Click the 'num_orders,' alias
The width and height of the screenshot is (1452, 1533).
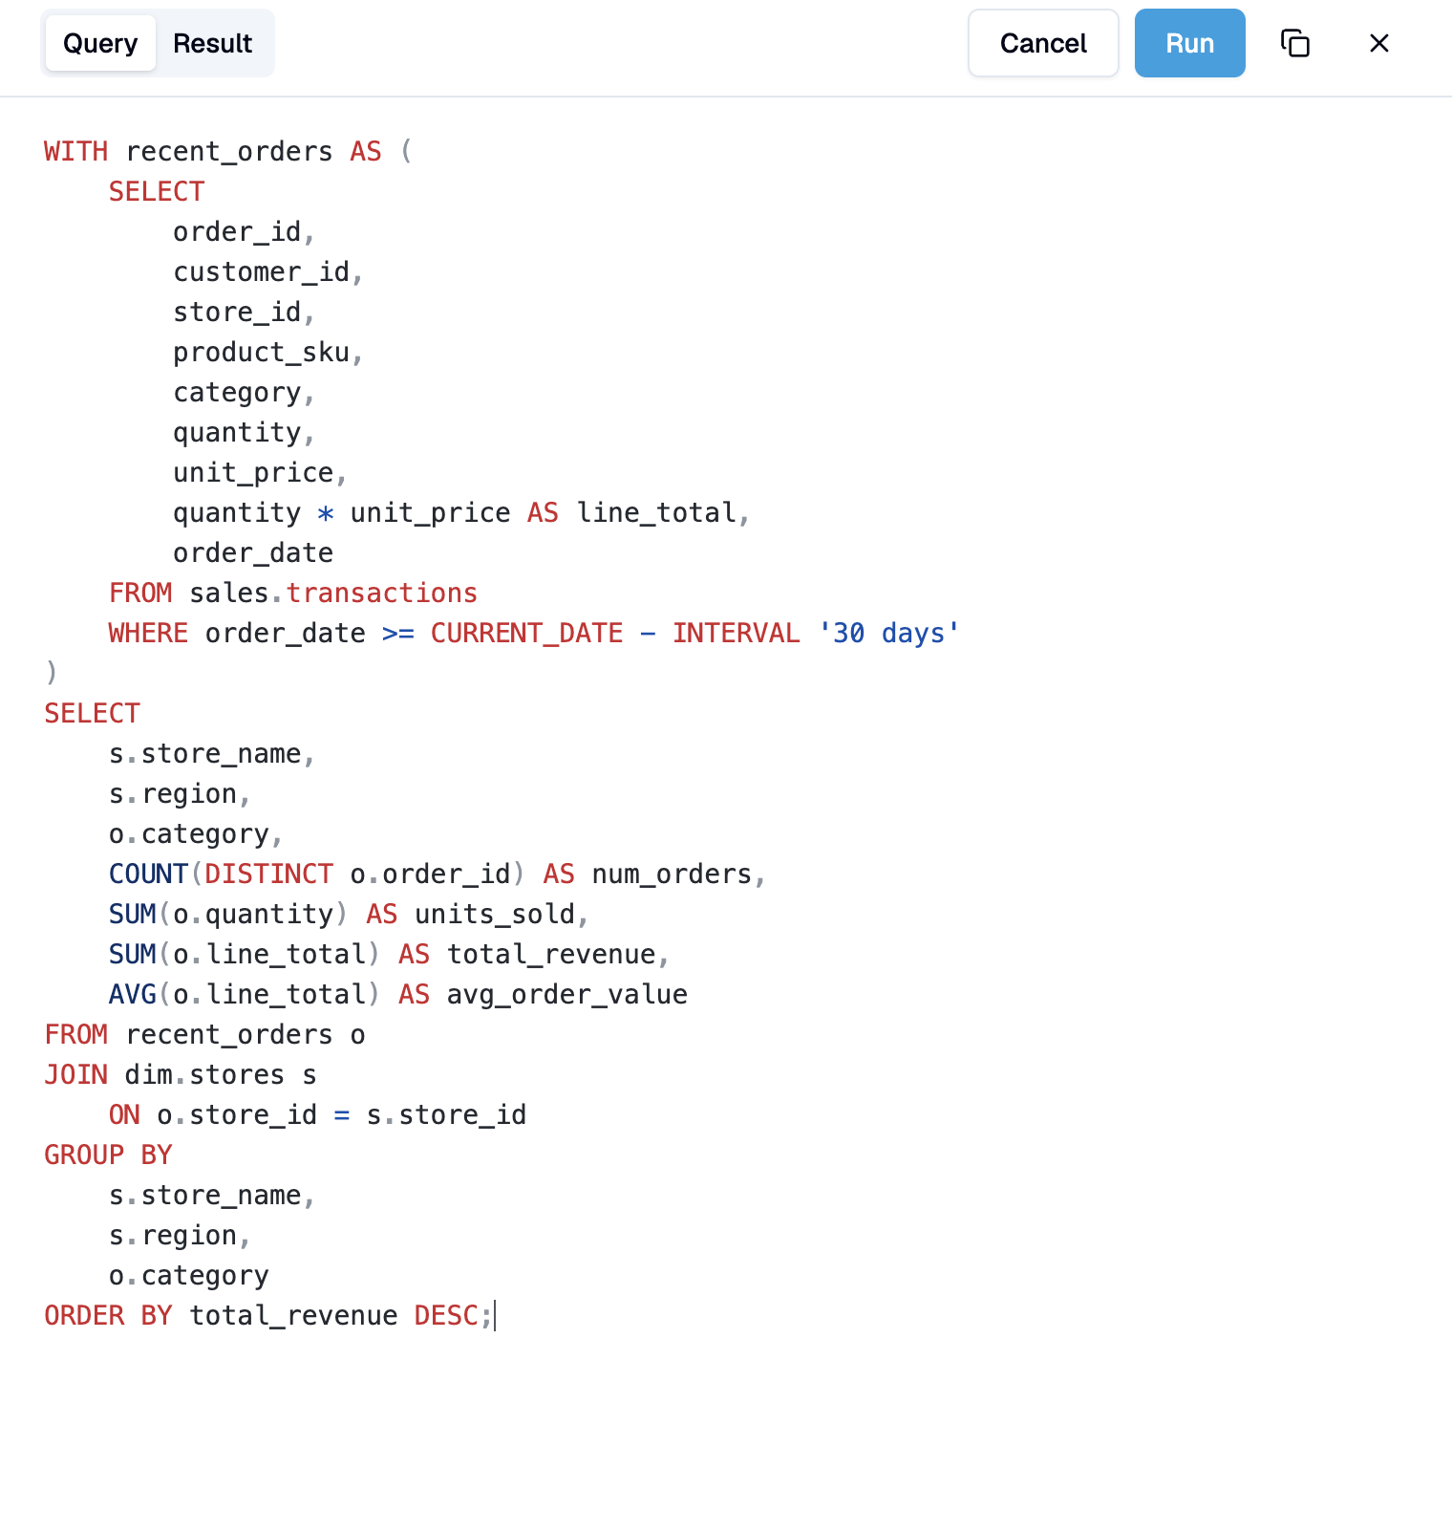point(679,874)
